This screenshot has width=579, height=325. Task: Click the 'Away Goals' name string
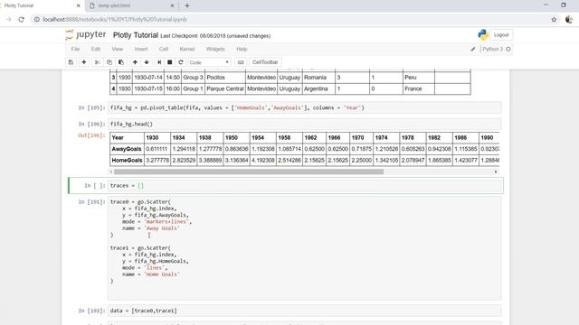click(162, 228)
